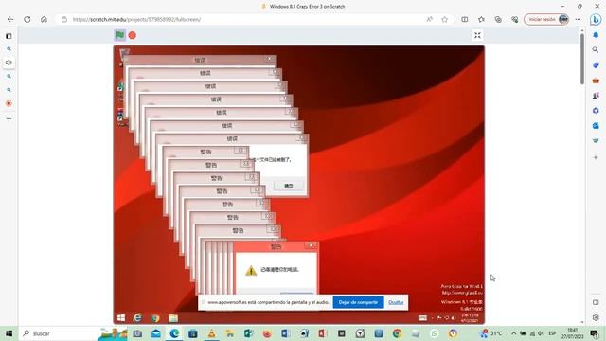Screen dimensions: 606x341
Task: Go back with the browser back arrow
Action: tap(10, 19)
